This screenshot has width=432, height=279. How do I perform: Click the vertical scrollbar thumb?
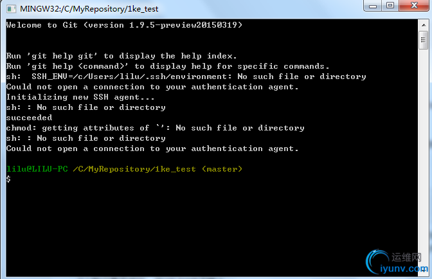(424, 40)
